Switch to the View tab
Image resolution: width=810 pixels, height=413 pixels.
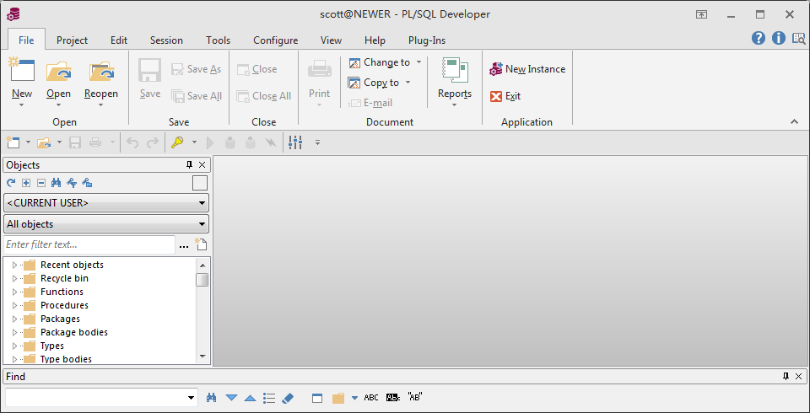click(331, 40)
